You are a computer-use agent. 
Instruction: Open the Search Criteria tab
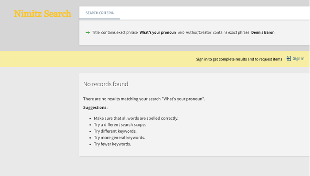pos(100,13)
